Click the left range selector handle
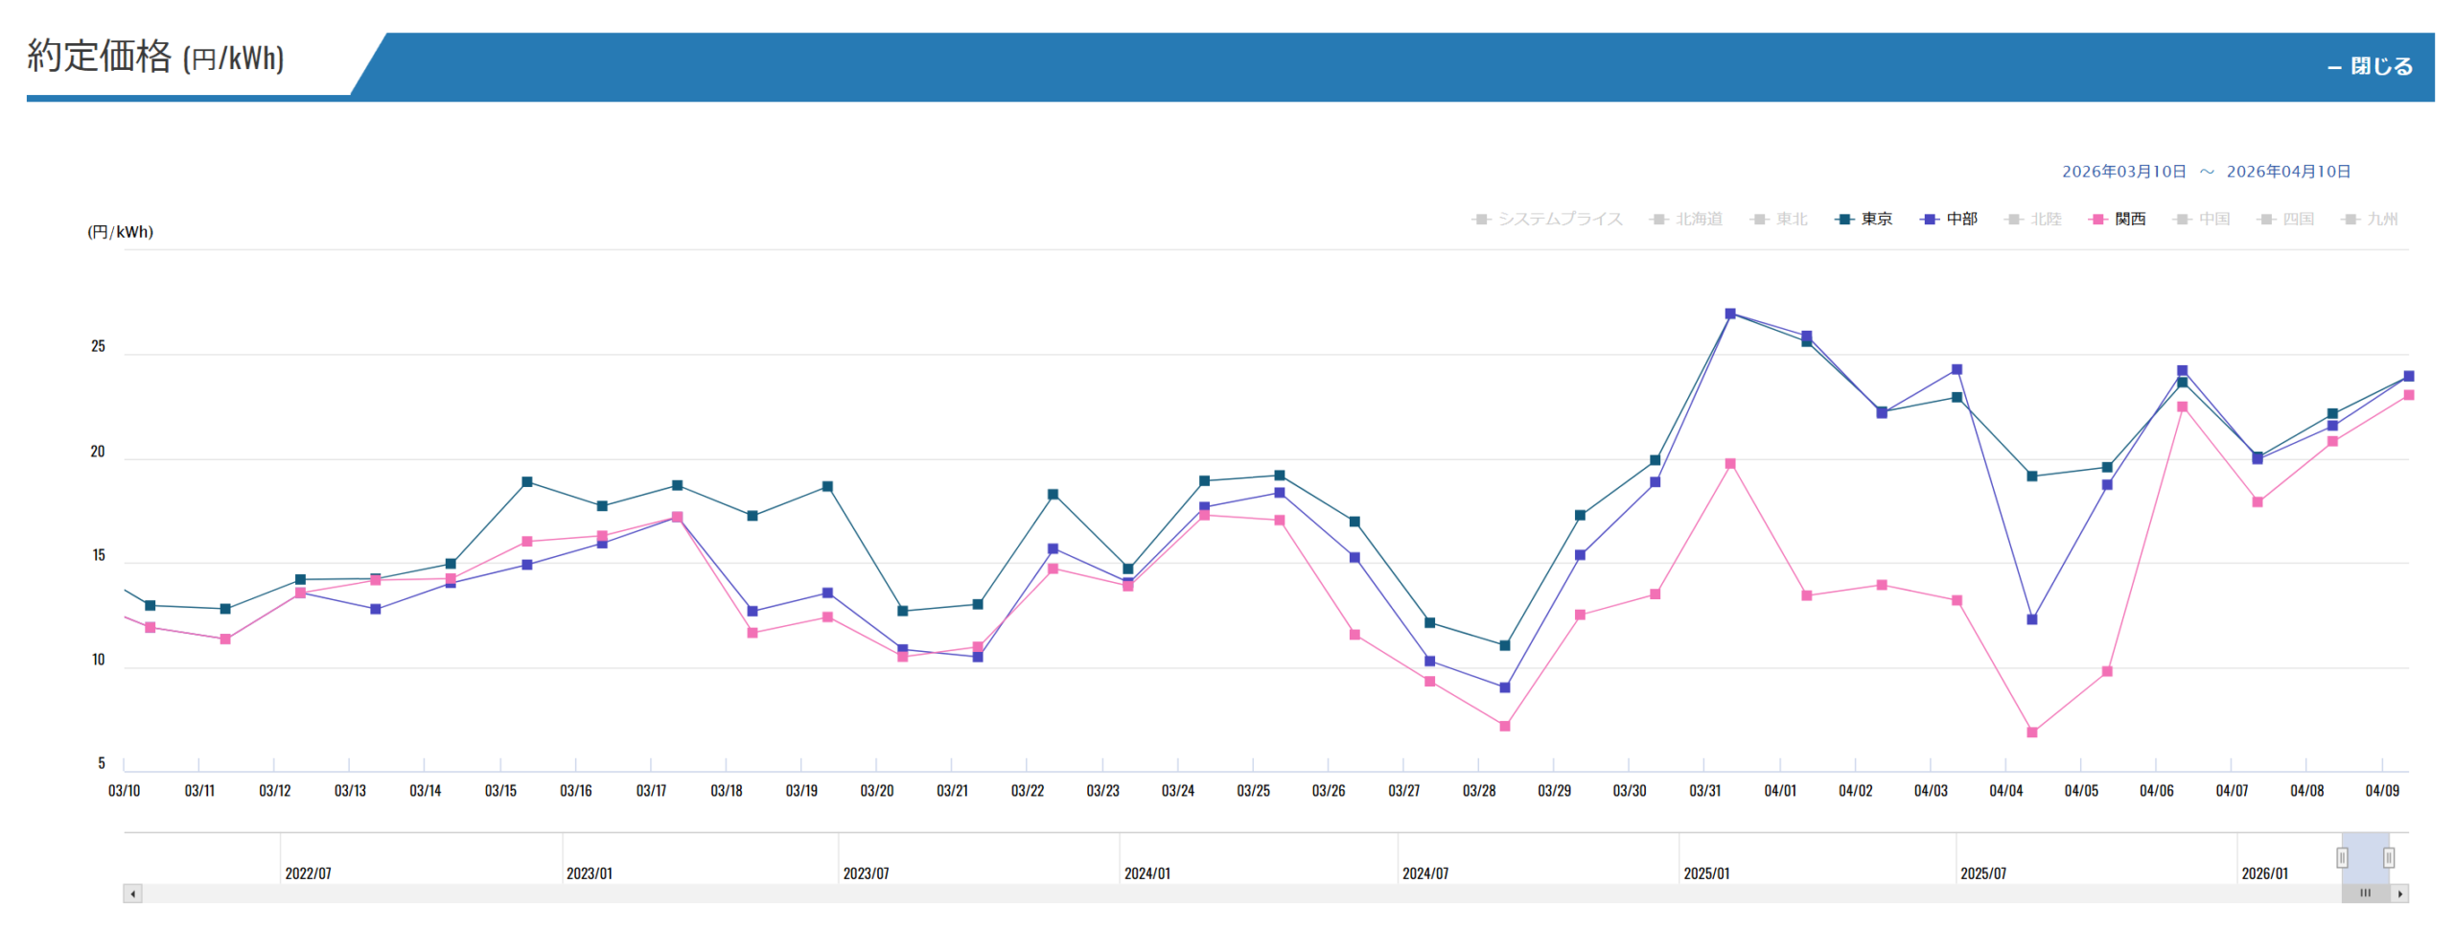The image size is (2454, 930). pos(2342,858)
